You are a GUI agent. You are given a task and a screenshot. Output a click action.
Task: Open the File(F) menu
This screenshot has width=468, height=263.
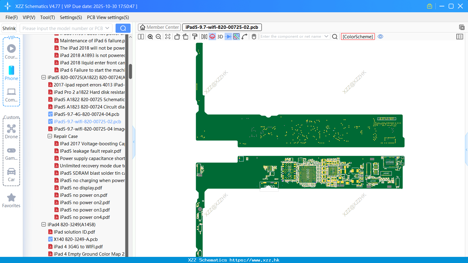pos(12,17)
